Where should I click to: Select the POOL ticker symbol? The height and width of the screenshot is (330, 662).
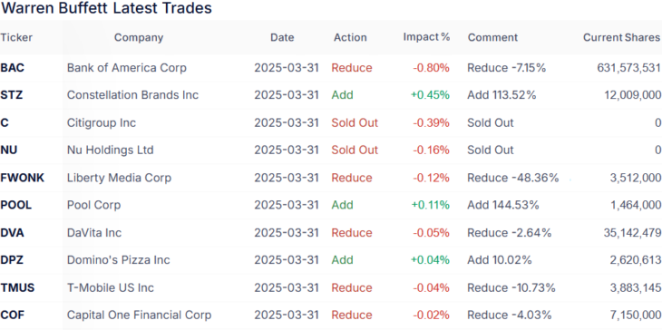pyautogui.click(x=16, y=205)
